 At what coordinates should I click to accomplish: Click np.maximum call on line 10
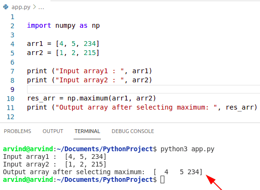click(x=111, y=99)
